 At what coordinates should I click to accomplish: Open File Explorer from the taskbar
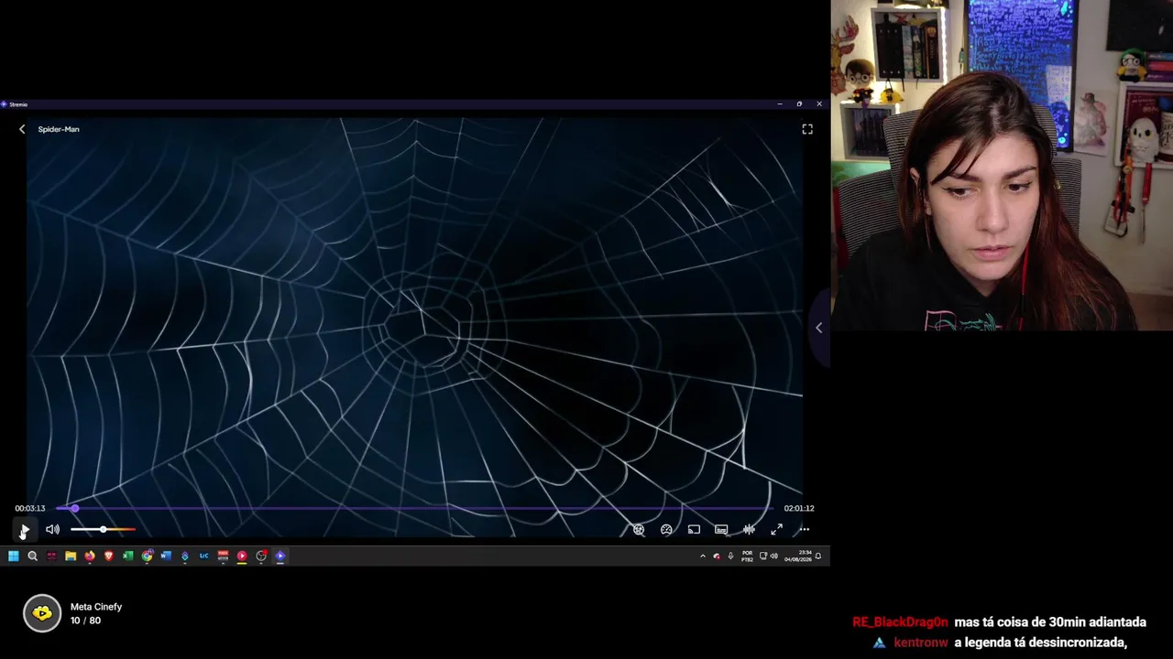click(x=71, y=556)
